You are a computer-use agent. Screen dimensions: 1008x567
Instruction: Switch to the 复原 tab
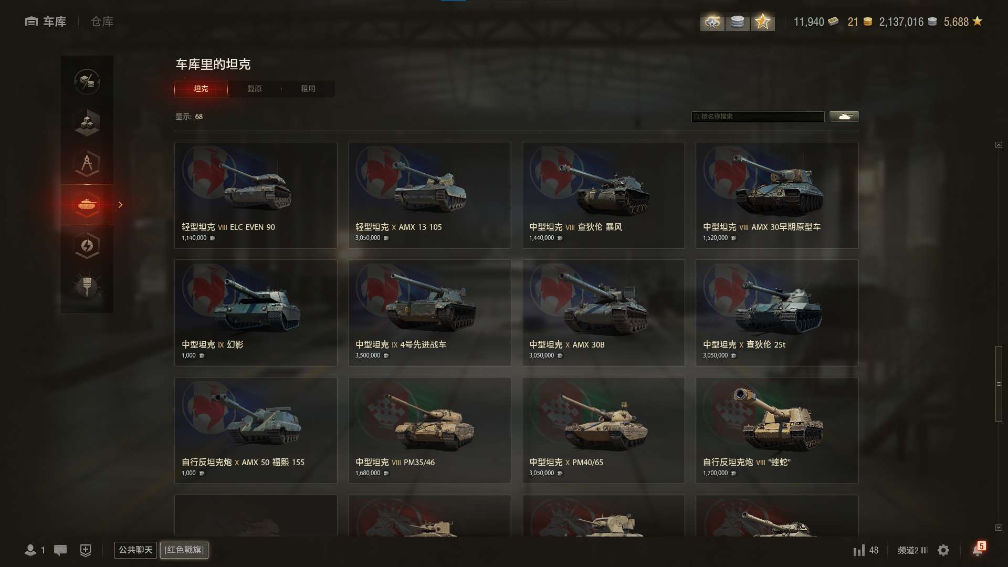tap(255, 89)
